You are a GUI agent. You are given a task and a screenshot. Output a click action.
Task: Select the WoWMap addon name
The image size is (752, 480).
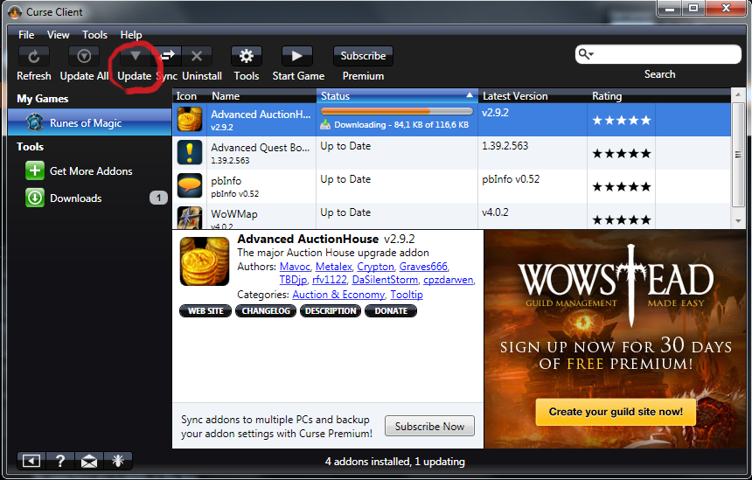(234, 214)
